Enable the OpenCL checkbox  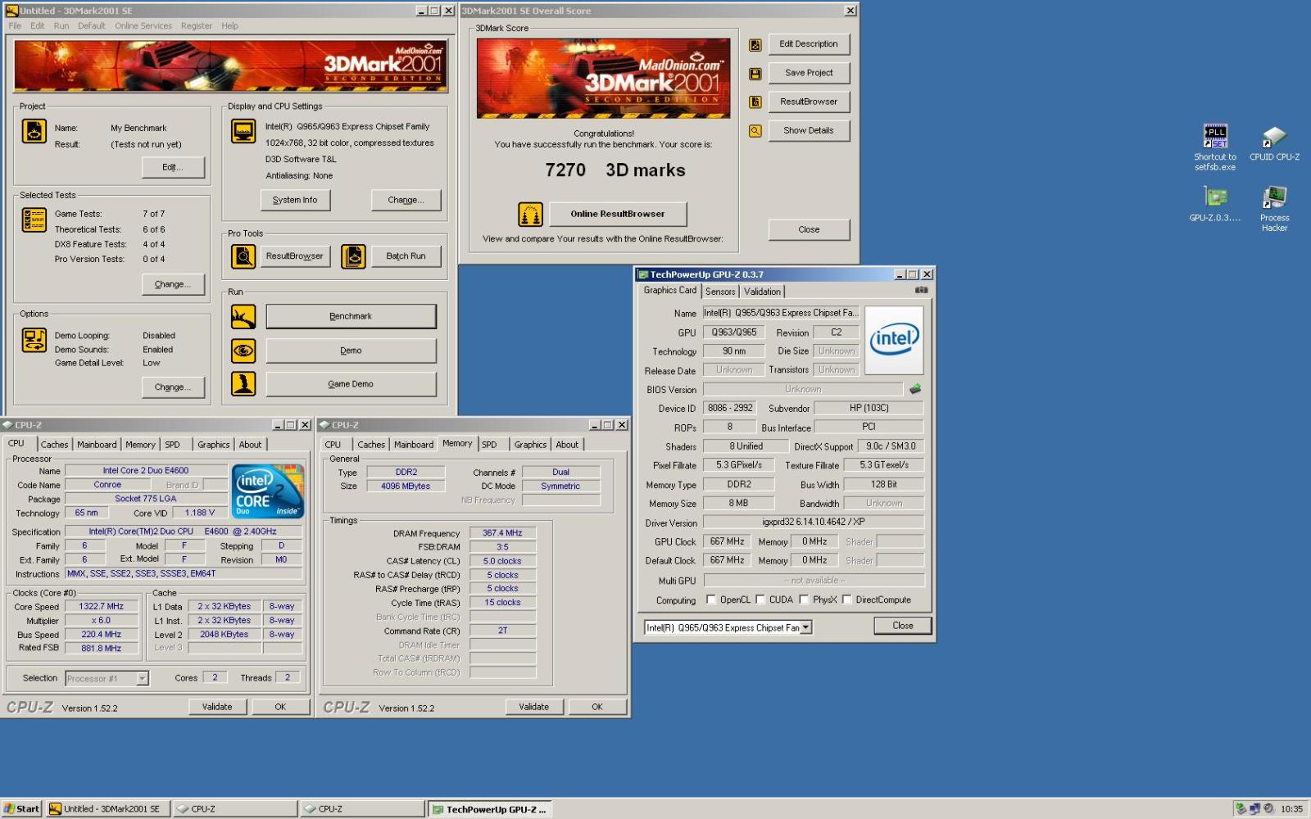[x=711, y=600]
